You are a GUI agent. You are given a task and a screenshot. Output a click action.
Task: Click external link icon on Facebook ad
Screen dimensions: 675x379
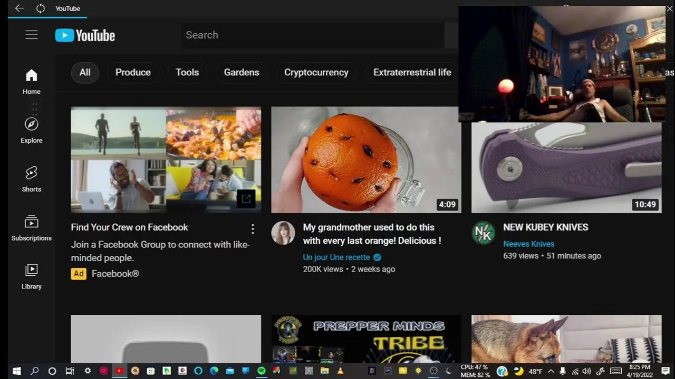pyautogui.click(x=246, y=199)
